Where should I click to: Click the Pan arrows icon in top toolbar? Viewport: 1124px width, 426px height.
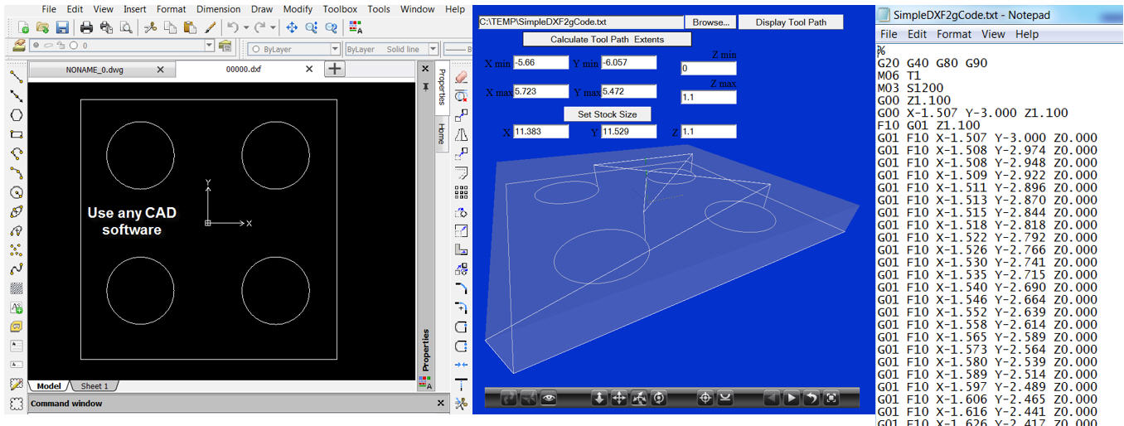coord(292,27)
